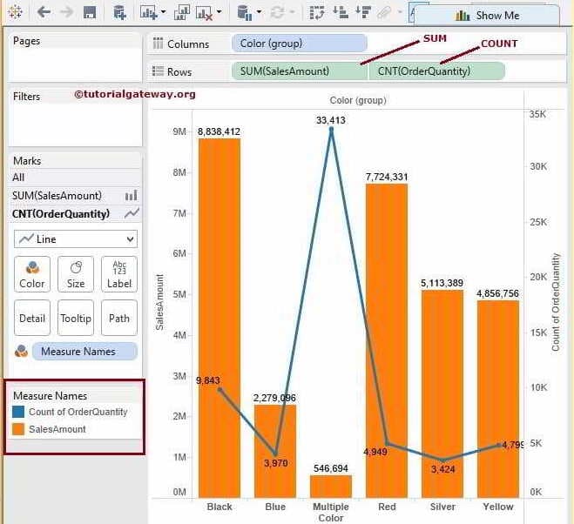
Task: Click the Count of OrderQuantity right axis title
Action: point(556,302)
